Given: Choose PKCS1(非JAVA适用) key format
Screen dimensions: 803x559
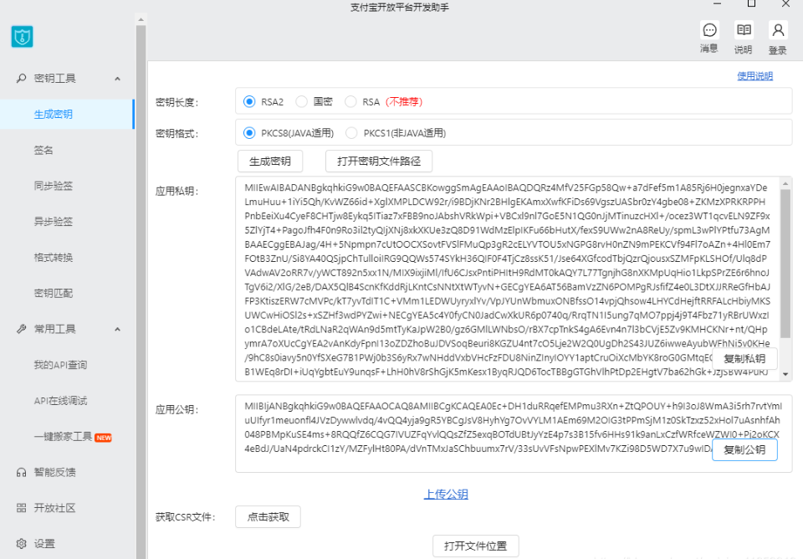Looking at the screenshot, I should point(351,133).
